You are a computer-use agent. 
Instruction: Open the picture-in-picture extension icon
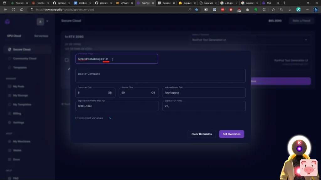pos(206,10)
